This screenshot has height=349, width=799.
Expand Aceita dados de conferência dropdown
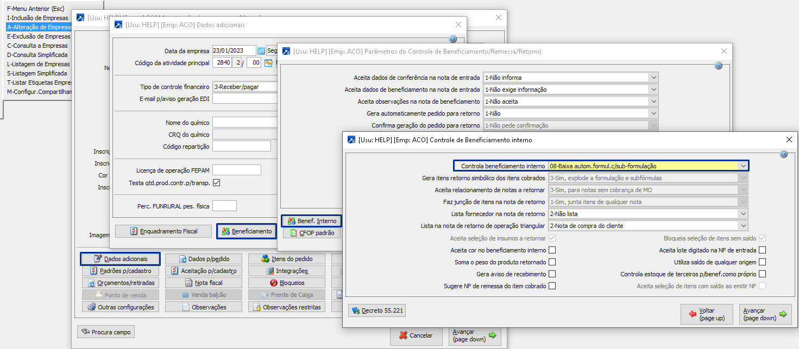coord(653,78)
